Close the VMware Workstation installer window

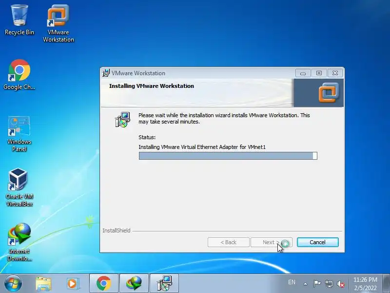pos(335,73)
